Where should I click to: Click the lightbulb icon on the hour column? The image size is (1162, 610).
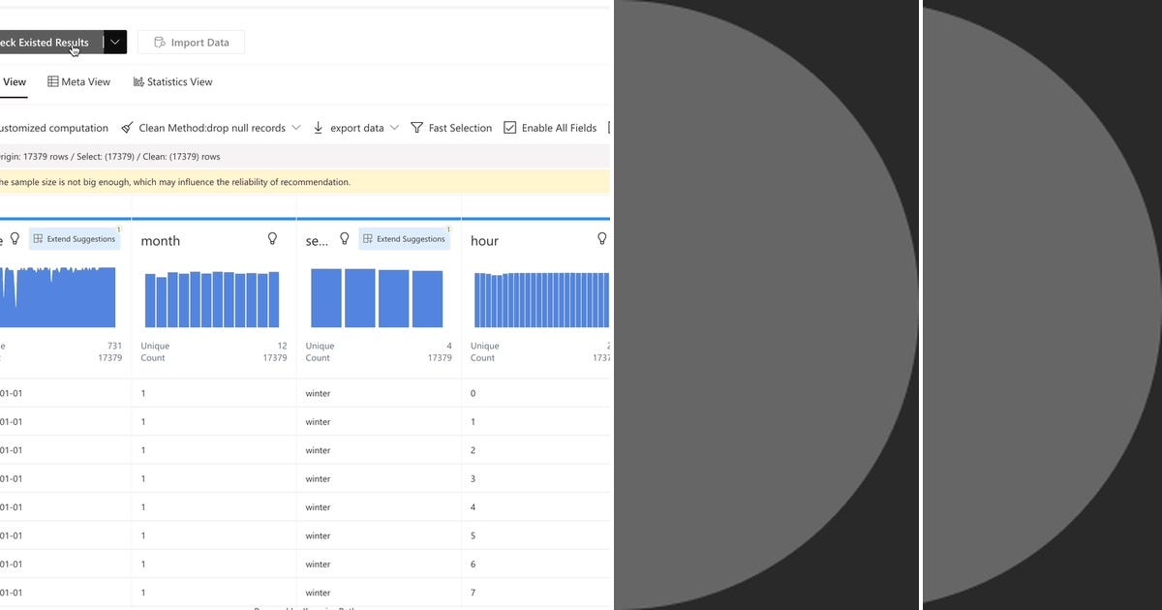(602, 239)
